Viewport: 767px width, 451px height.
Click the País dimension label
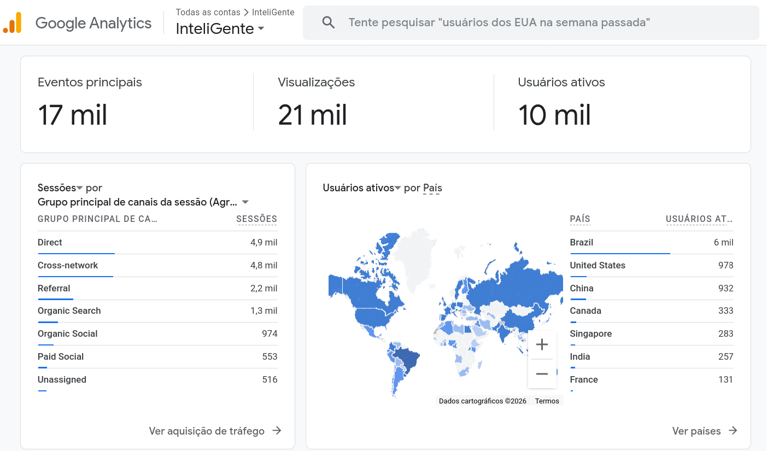432,188
